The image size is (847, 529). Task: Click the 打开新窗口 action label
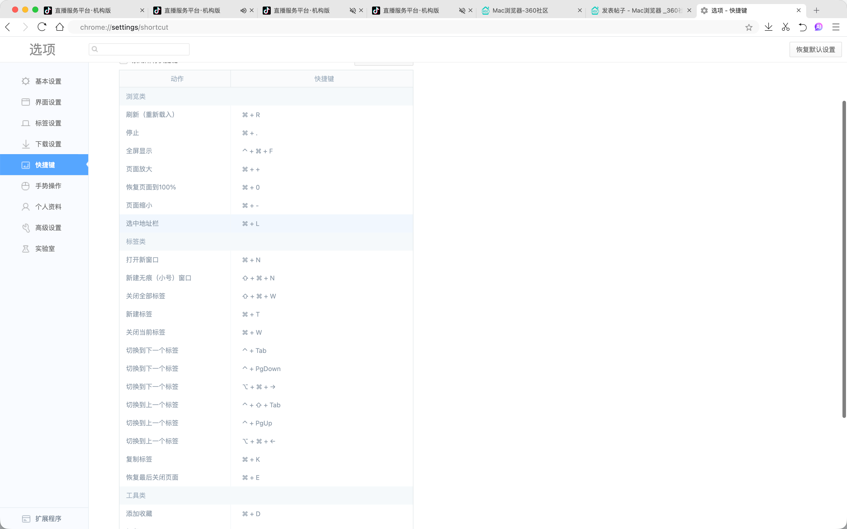click(142, 260)
